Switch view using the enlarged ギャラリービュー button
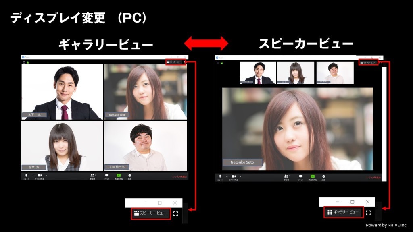 point(343,212)
